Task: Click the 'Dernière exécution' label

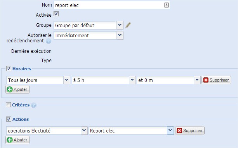Action: pyautogui.click(x=31, y=51)
